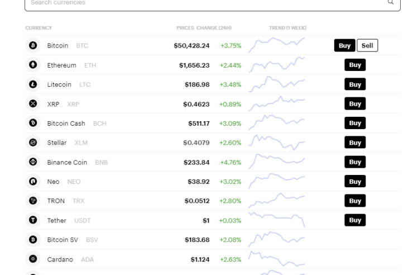The height and width of the screenshot is (275, 413).
Task: Click the $186.98 Litecoin price
Action: tap(197, 84)
